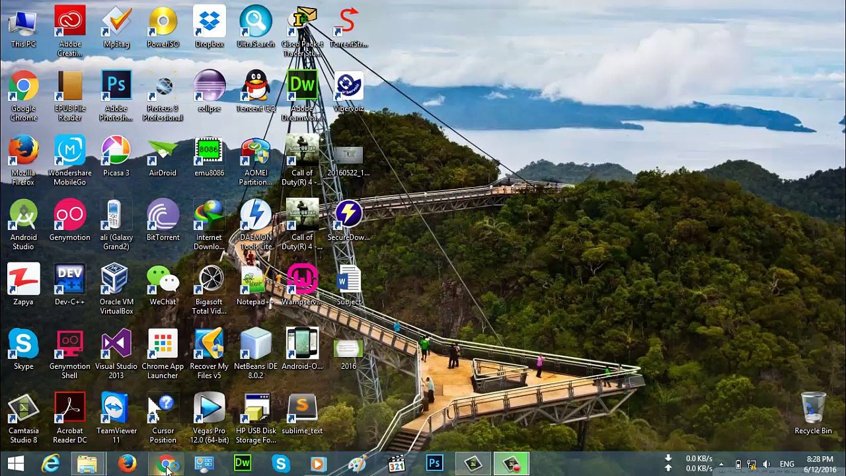Select the Google Chrome desktop shortcut
Image resolution: width=846 pixels, height=476 pixels.
[x=23, y=96]
